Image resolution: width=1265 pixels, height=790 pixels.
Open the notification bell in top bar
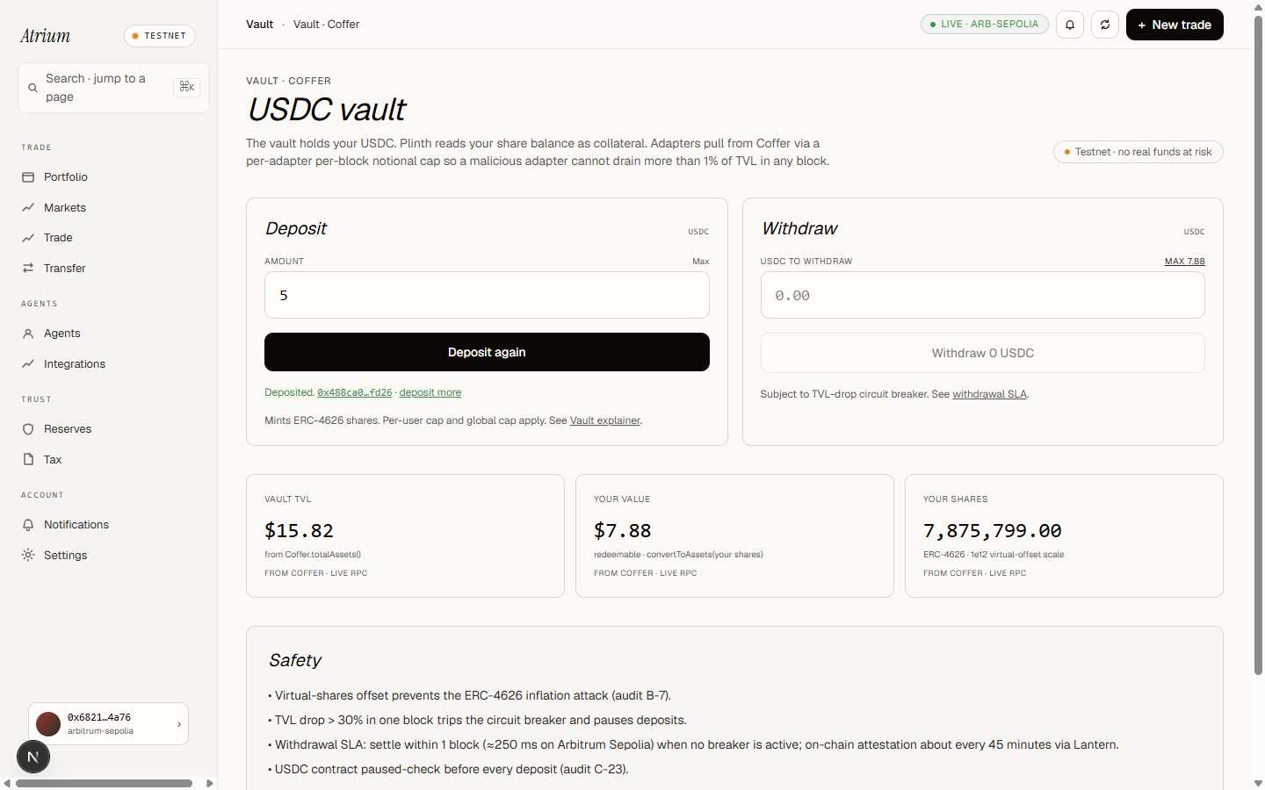1070,25
